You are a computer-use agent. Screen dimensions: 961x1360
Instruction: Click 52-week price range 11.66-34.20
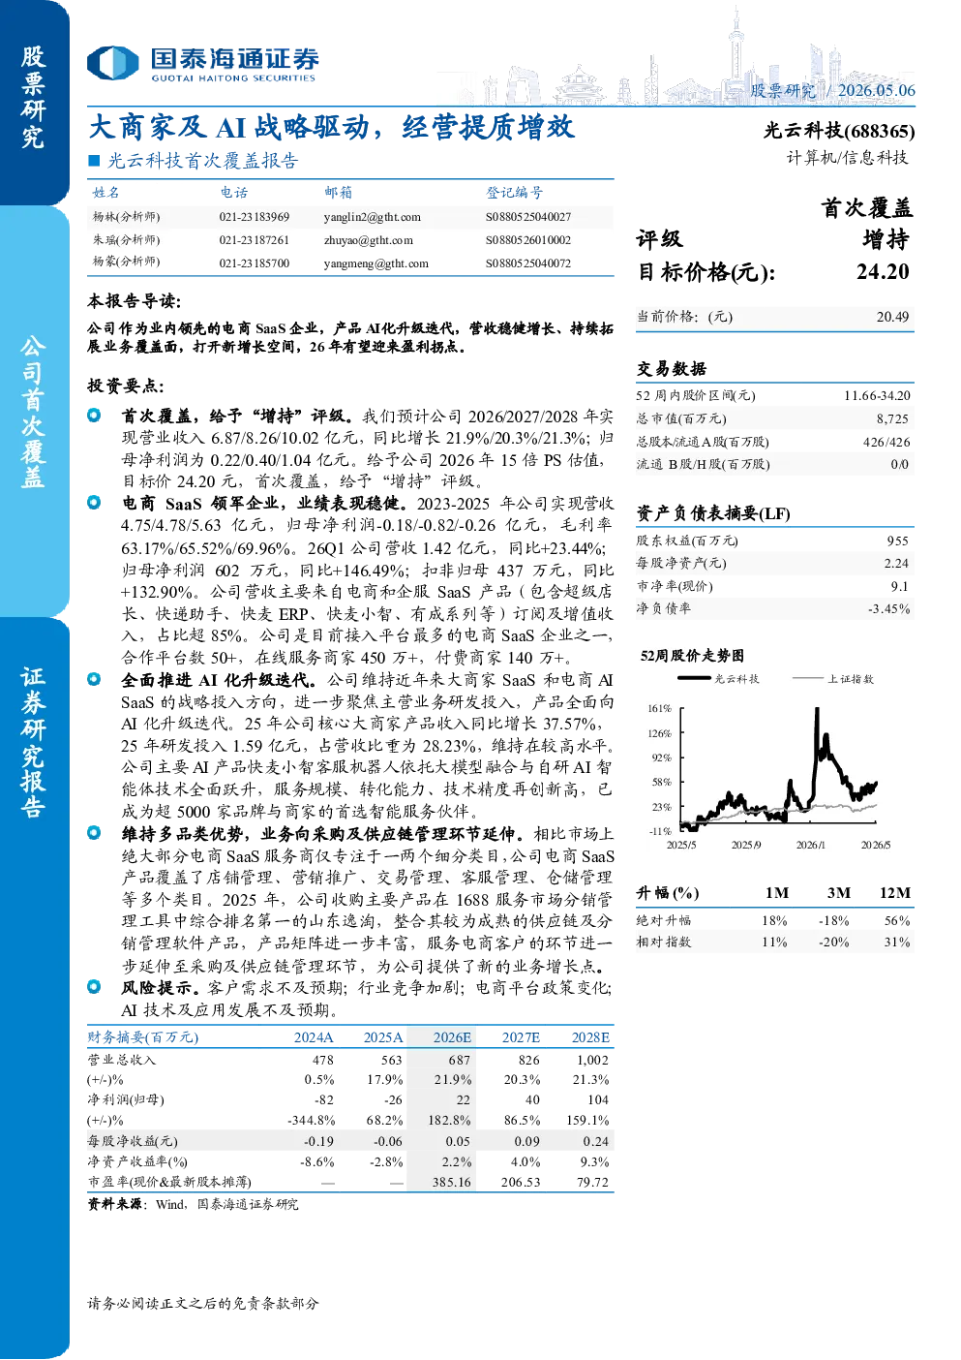point(877,395)
